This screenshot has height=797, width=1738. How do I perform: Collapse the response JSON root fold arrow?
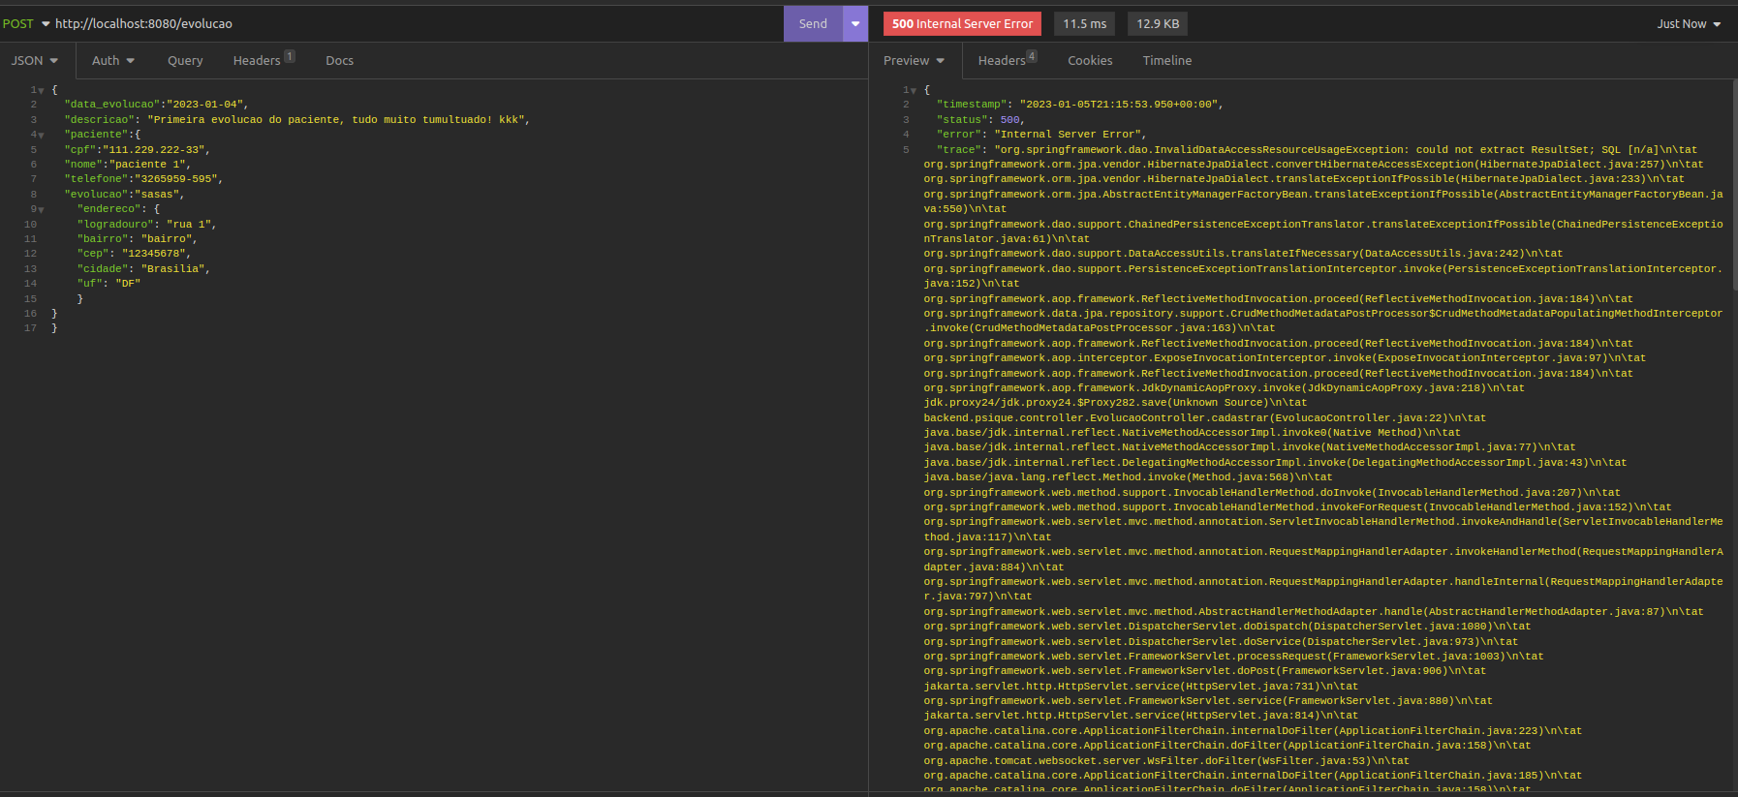point(914,90)
